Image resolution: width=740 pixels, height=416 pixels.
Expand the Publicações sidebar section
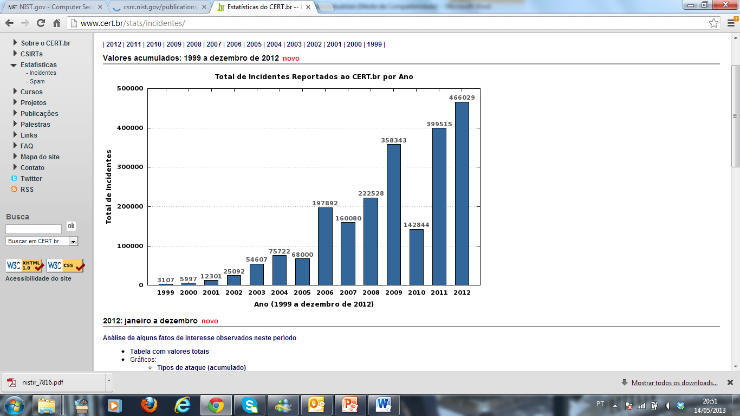pyautogui.click(x=16, y=113)
